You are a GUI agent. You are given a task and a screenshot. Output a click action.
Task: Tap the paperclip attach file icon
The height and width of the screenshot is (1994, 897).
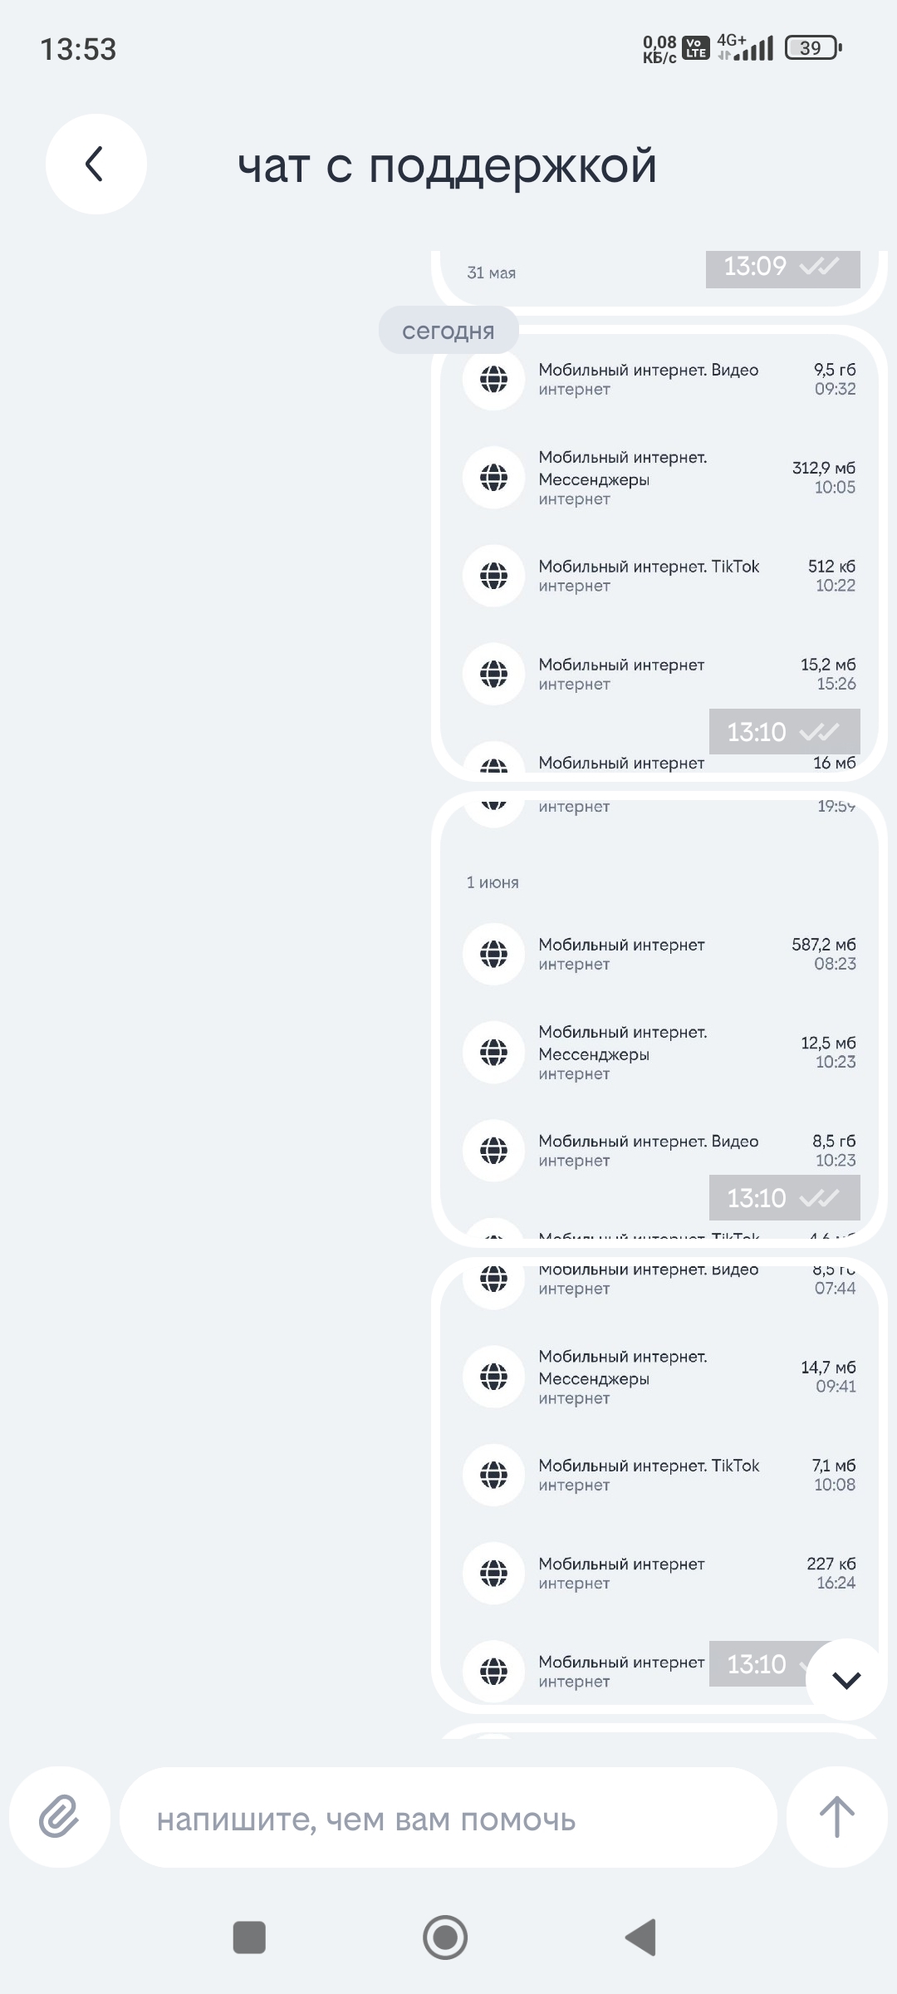click(59, 1817)
